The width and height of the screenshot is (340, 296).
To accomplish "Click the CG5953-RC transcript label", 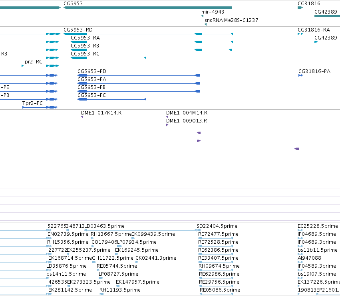I will point(85,54).
